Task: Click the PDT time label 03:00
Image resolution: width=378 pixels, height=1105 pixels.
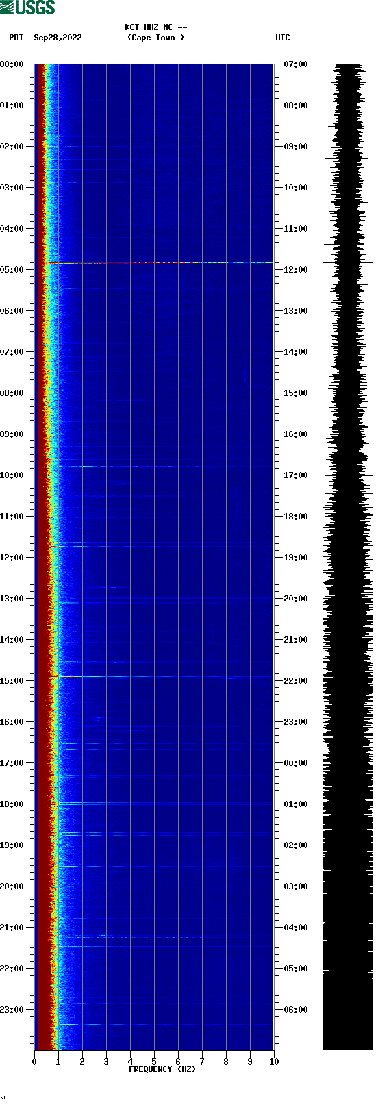Action: coord(12,188)
